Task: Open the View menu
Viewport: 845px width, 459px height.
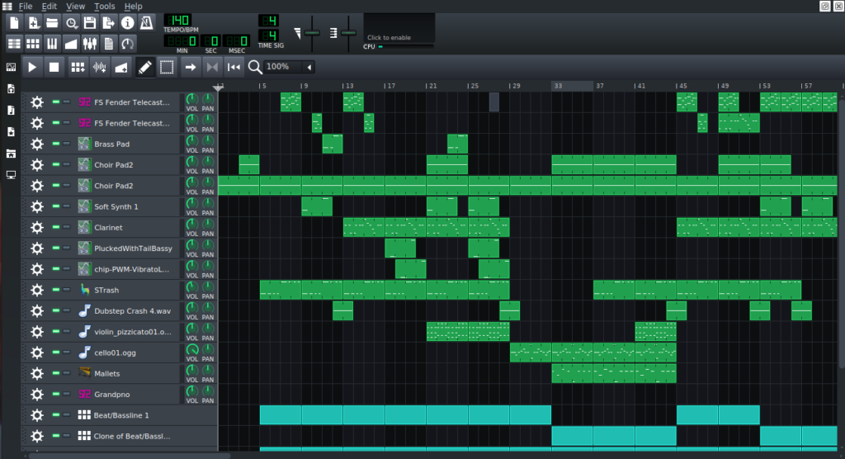Action: 75,7
